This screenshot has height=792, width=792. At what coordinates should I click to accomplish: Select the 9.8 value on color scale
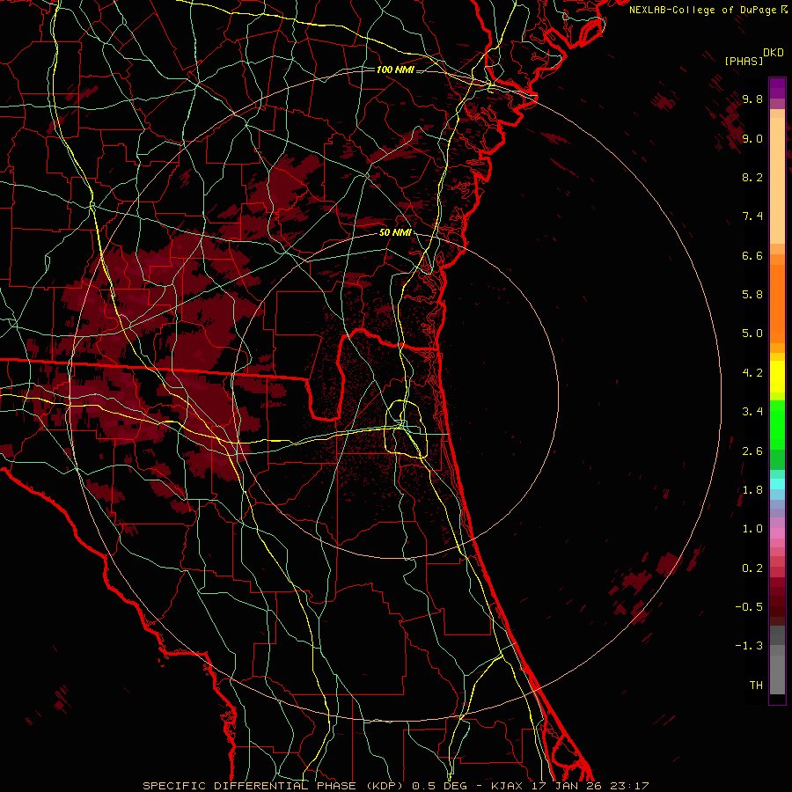[x=752, y=99]
